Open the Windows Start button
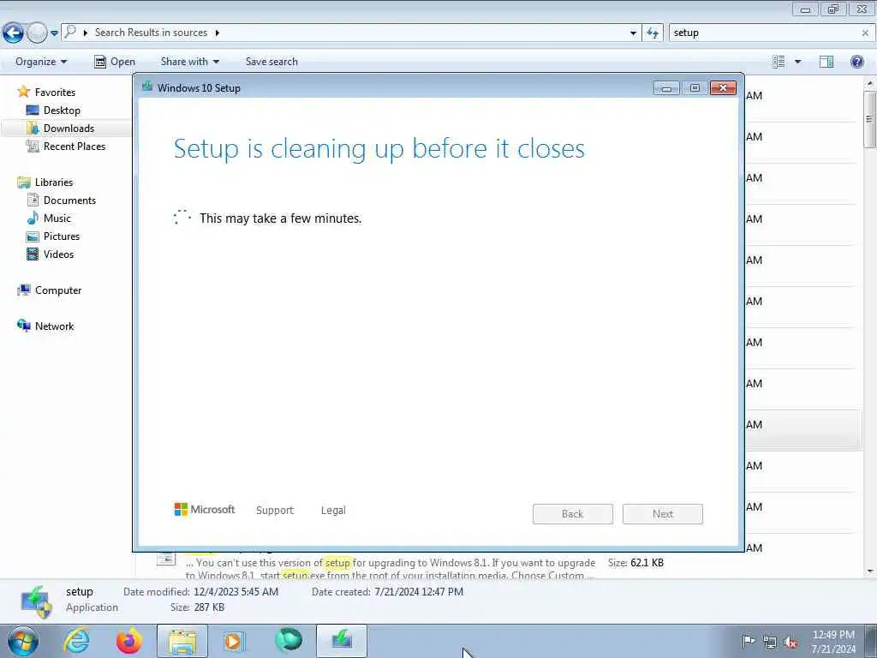The height and width of the screenshot is (658, 877). (x=23, y=641)
